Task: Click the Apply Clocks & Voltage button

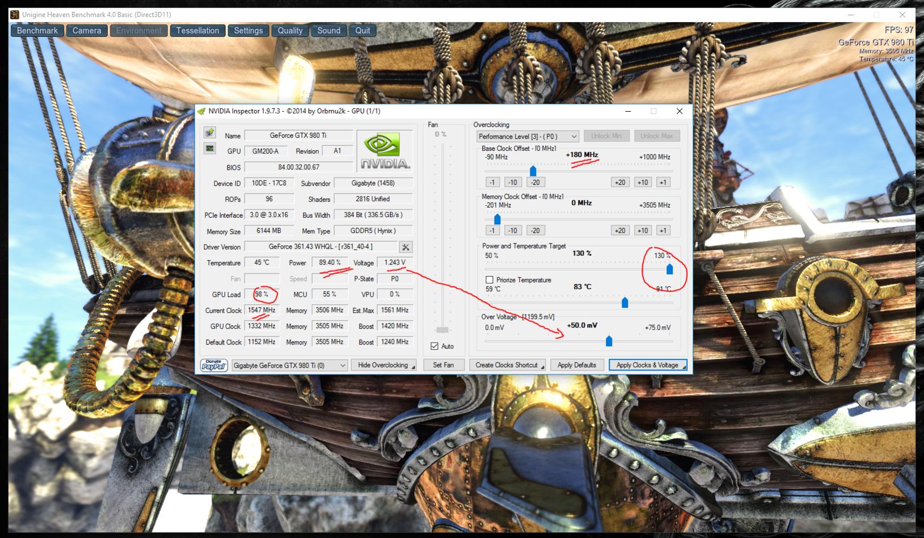Action: tap(648, 365)
